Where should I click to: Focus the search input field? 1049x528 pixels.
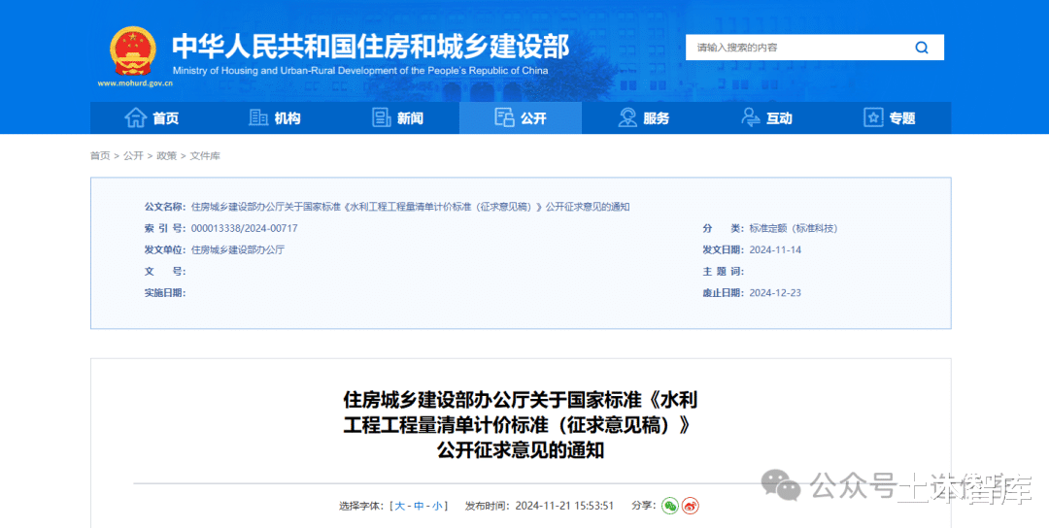click(799, 48)
